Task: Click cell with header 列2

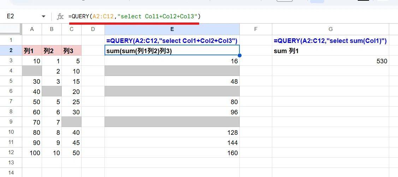Action: coord(52,51)
